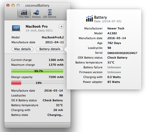Viewport: 147px width, 132px height.
Task: Click the 782 Days age value
Action: (x=114, y=43)
